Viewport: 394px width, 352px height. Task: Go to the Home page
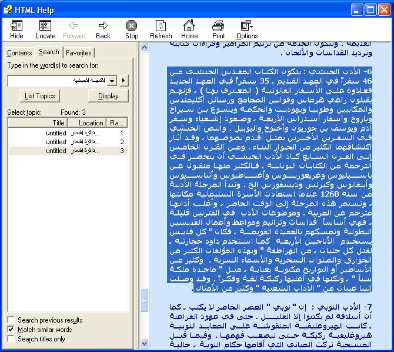click(189, 29)
